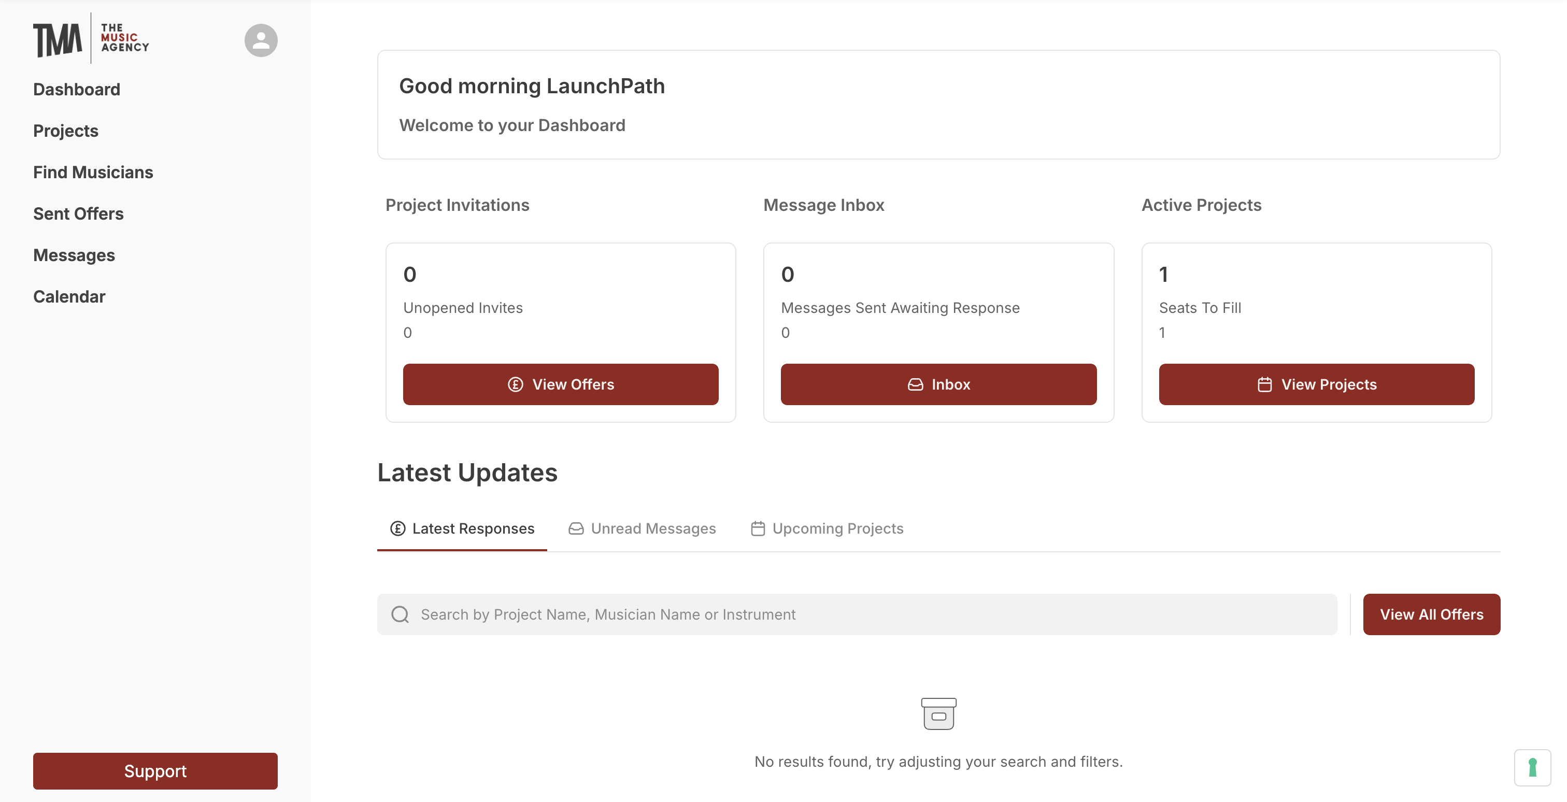
Task: Open Find Musicians in the sidebar
Action: click(93, 172)
